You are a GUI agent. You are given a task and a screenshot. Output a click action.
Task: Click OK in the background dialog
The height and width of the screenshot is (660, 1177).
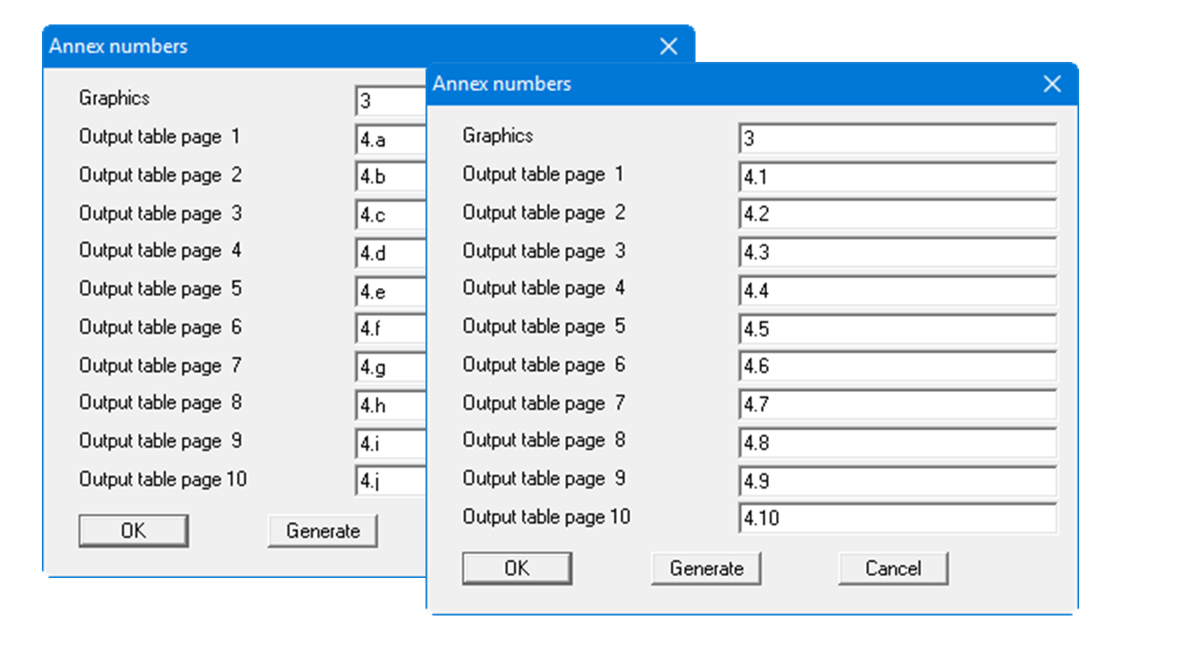133,531
